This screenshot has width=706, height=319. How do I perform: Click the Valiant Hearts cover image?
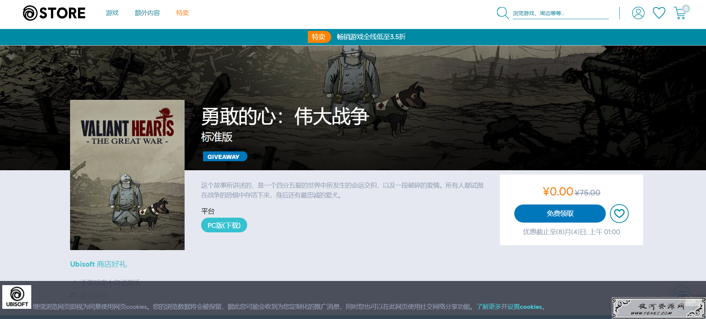click(127, 175)
